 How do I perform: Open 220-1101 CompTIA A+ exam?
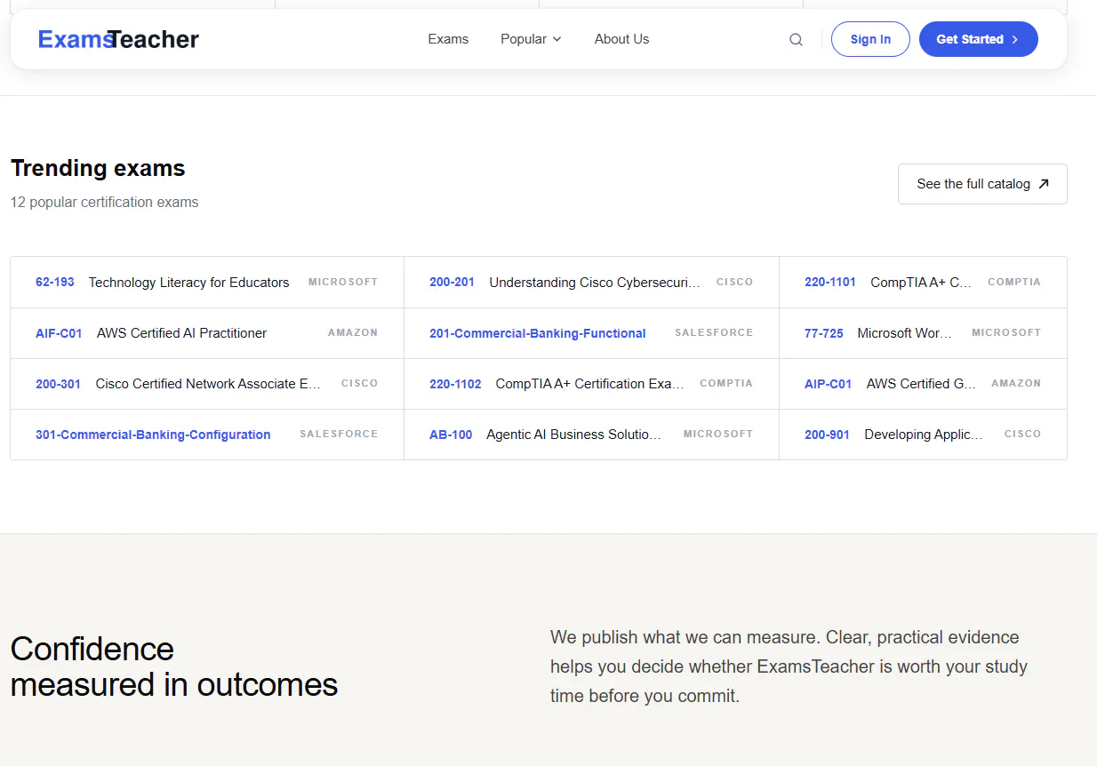[923, 283]
